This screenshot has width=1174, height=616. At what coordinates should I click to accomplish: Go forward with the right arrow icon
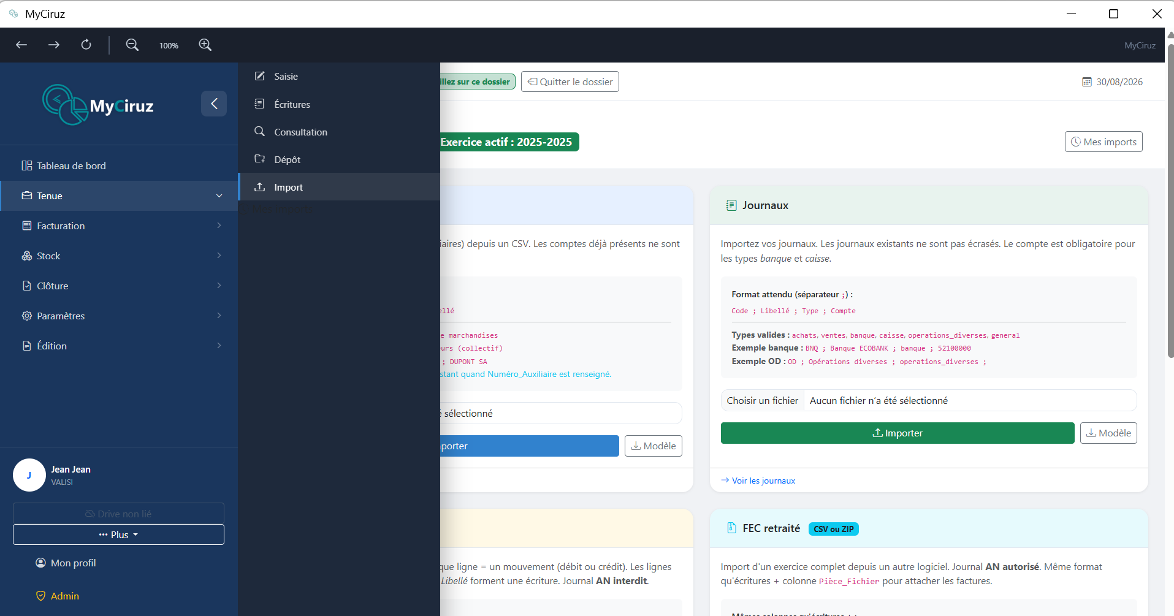[54, 45]
